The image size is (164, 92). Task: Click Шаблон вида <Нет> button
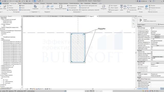pos(157,63)
